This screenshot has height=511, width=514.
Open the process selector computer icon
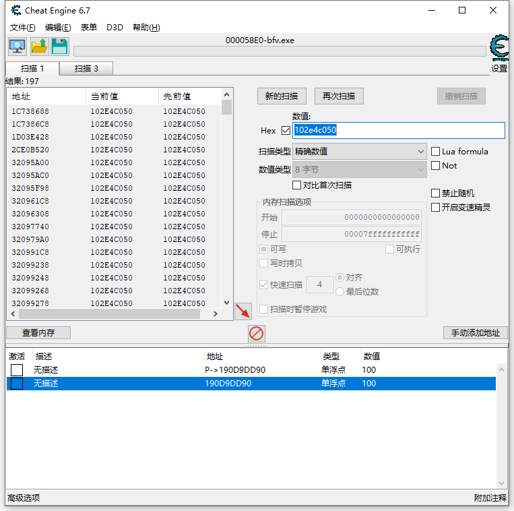(x=18, y=47)
